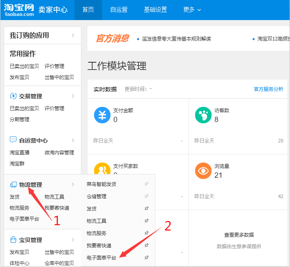Select 电子面单平台 in the flyout menu
Viewport: 290px width, 267px height.
pos(101,258)
